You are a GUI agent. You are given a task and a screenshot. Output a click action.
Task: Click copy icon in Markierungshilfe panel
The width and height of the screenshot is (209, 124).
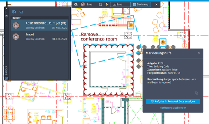click(x=197, y=93)
